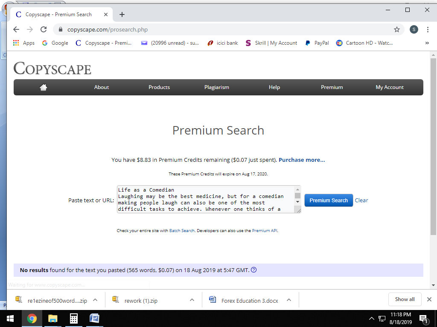Open Google bookmark

pos(55,43)
